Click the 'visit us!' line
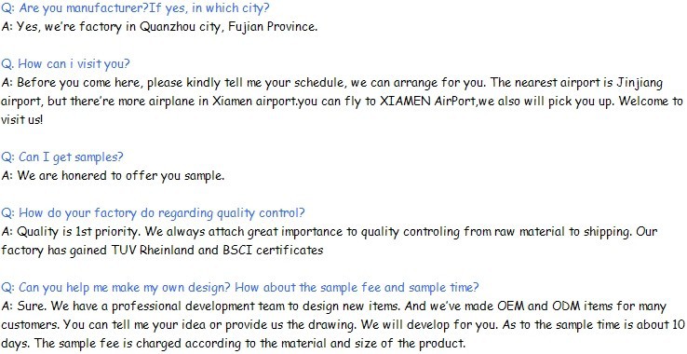Screen dimensions: 687x354 click(22, 120)
